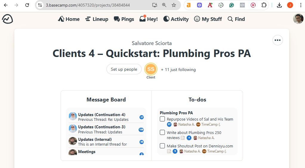
Task: Click notes icon on the reviews to-do
Action: [183, 138]
